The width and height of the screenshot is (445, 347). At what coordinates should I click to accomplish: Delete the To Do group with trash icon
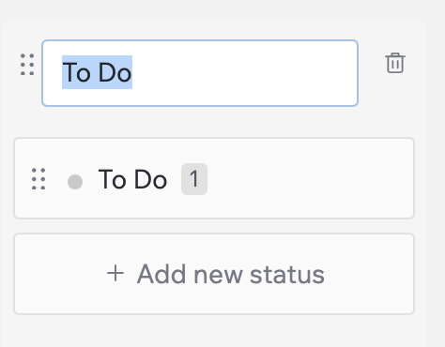point(395,63)
